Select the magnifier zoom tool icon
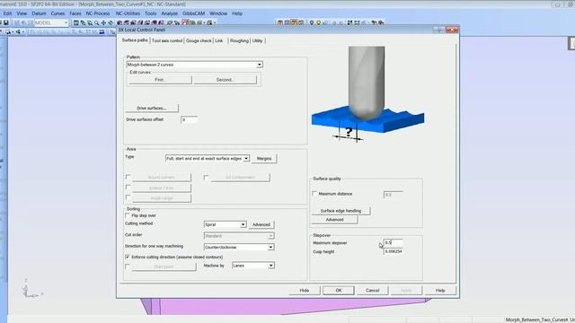Screen dimensions: 575x323 click(x=97, y=22)
